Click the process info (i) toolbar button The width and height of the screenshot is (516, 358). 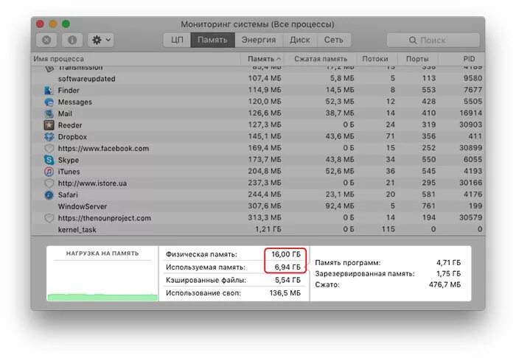pos(72,40)
